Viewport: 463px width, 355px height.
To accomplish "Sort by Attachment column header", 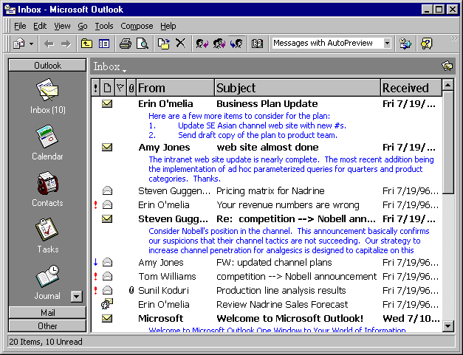I will [131, 88].
